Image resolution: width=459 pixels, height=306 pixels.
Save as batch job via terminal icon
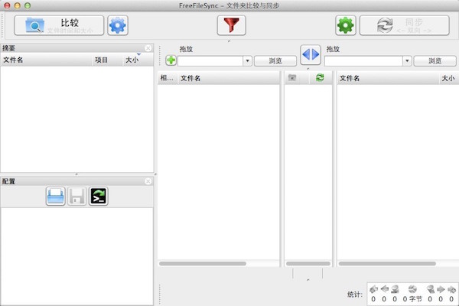[99, 196]
